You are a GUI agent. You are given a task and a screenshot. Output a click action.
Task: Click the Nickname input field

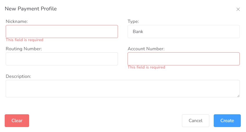pyautogui.click(x=62, y=32)
